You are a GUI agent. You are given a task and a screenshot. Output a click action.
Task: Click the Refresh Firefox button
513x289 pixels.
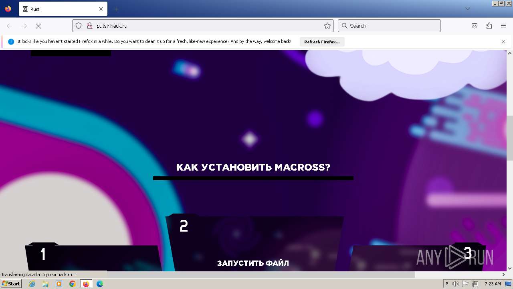point(322,42)
